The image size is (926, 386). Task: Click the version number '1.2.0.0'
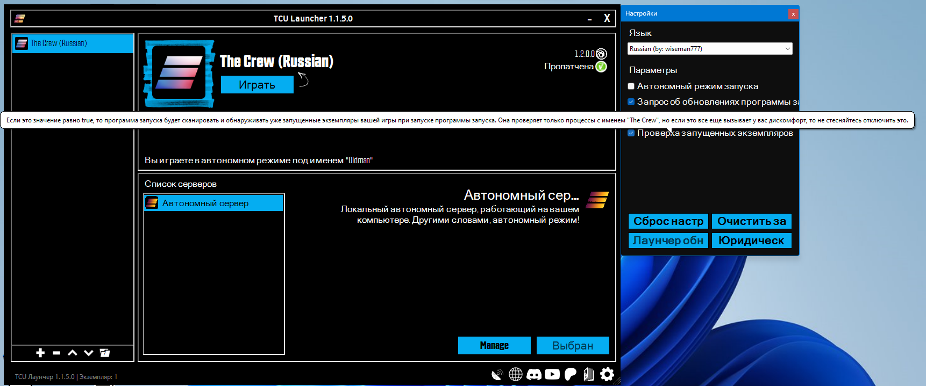coord(585,54)
